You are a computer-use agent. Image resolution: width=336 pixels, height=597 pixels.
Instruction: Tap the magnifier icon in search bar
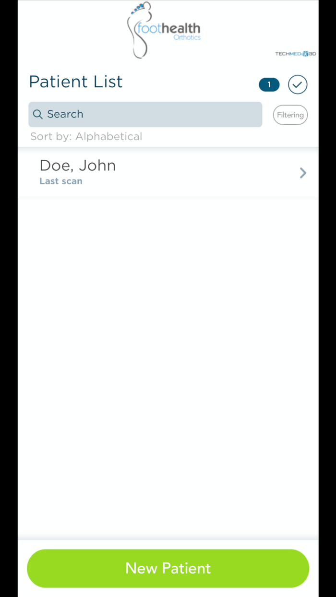pyautogui.click(x=38, y=114)
